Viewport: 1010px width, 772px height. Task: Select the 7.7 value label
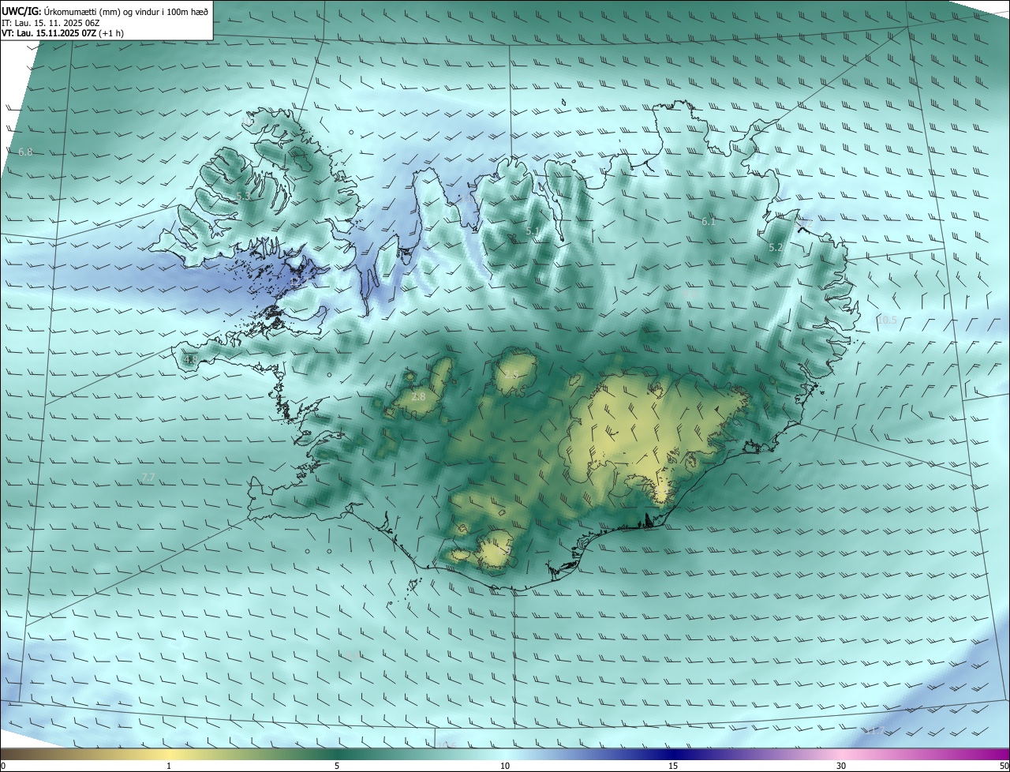(x=148, y=478)
